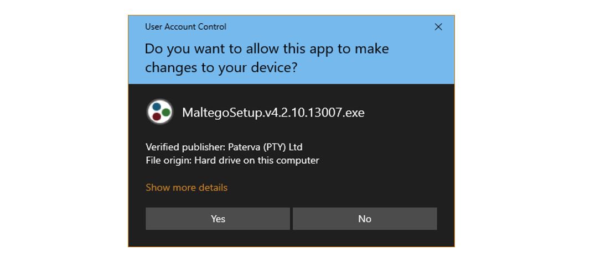The height and width of the screenshot is (260, 595).
Task: Click the Maltego application logo icon
Action: 160,112
